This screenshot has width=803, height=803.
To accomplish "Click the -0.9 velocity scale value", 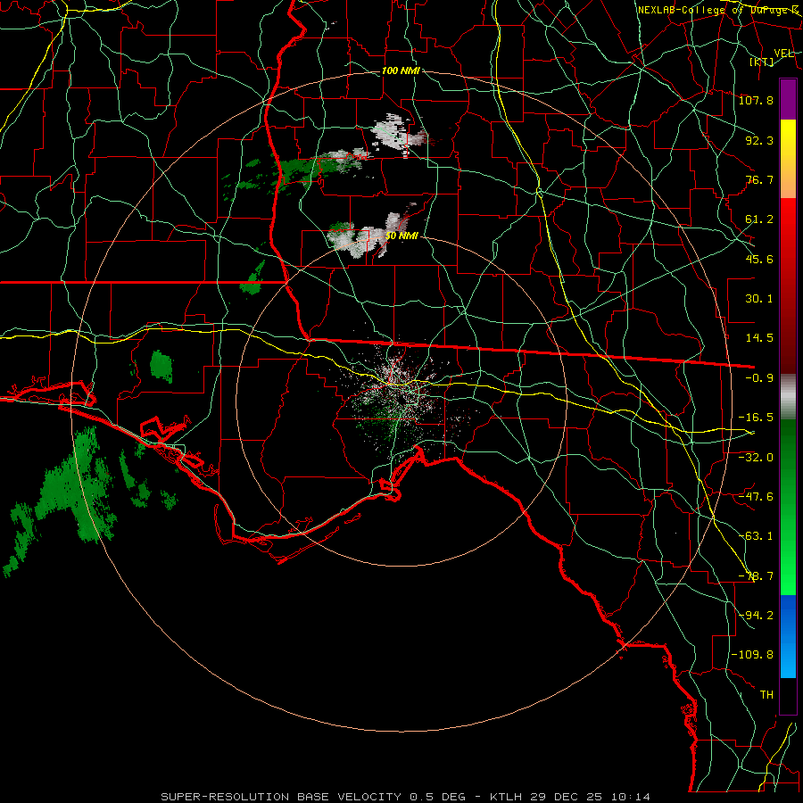I will (759, 378).
